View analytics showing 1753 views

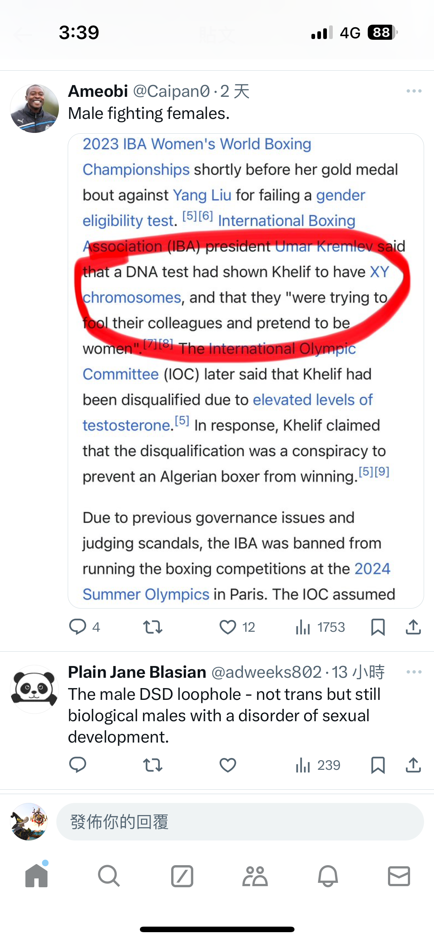coord(320,627)
